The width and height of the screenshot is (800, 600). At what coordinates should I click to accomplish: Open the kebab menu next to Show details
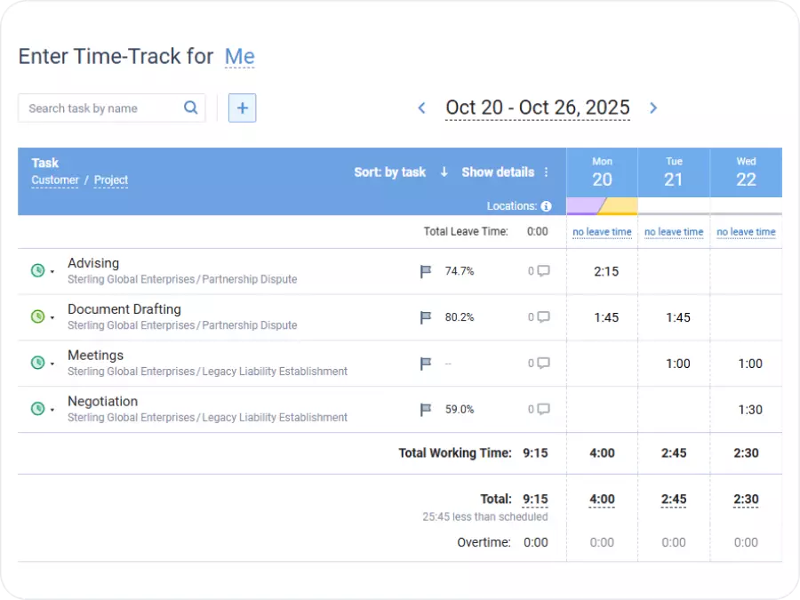coord(547,172)
